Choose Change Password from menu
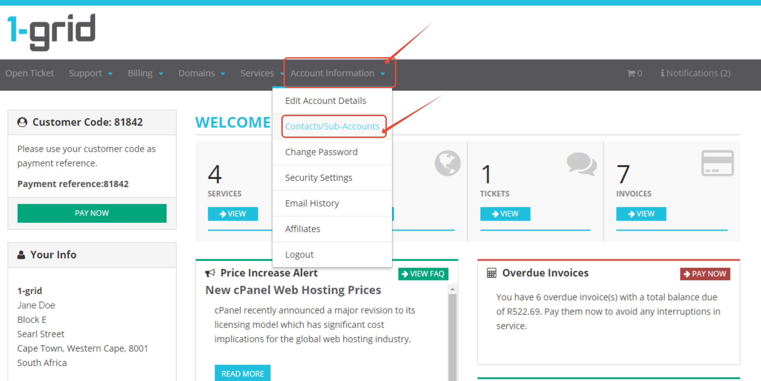This screenshot has height=381, width=761. [321, 152]
